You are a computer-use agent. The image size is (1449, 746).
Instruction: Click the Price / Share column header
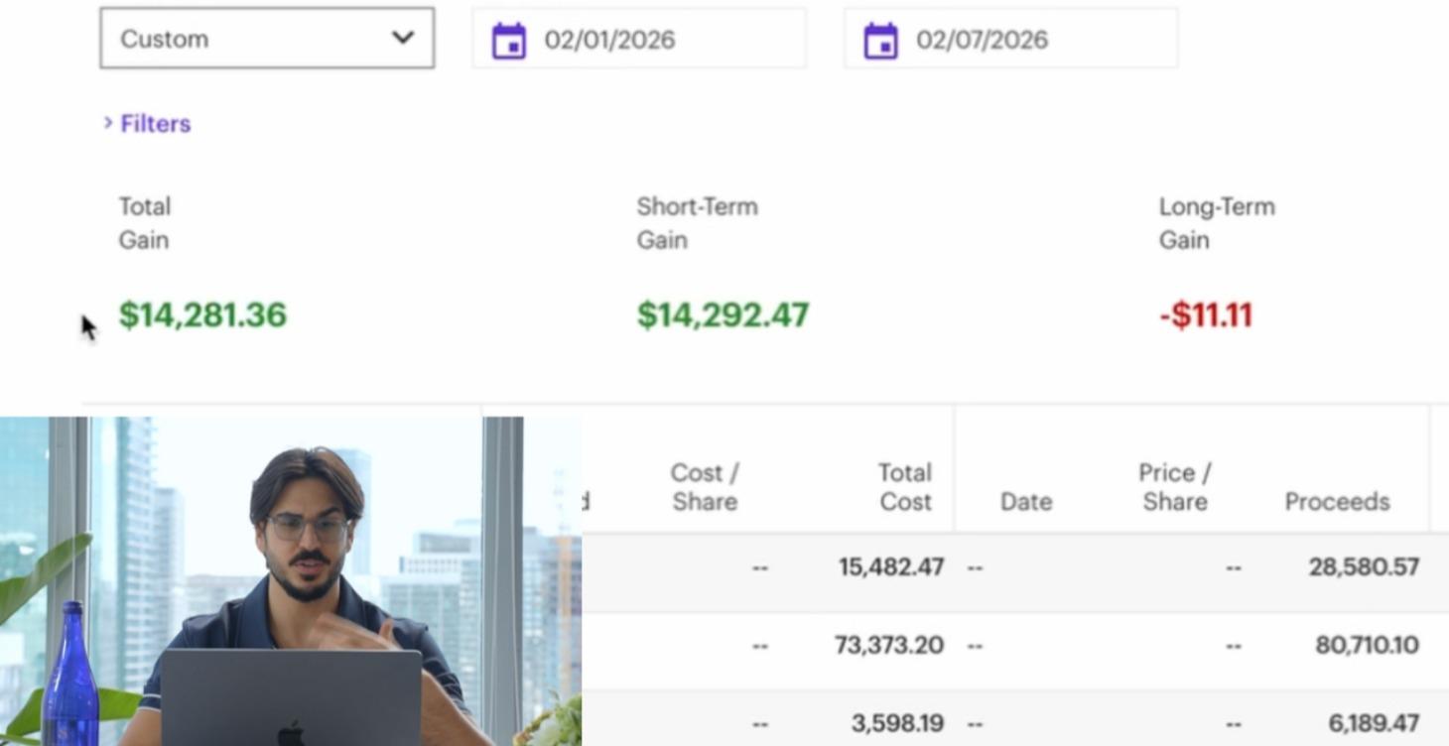coord(1175,487)
